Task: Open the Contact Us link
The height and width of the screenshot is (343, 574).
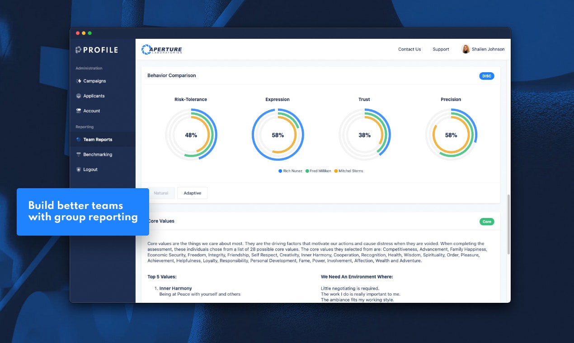Action: point(409,49)
